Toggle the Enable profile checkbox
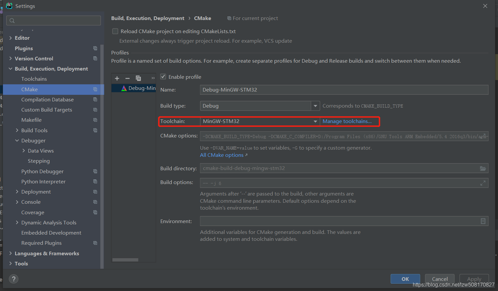Image resolution: width=498 pixels, height=291 pixels. [x=163, y=76]
